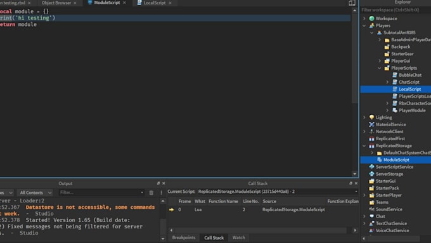
Task: Click the code editor vertical scrollbar
Action: click(354, 58)
